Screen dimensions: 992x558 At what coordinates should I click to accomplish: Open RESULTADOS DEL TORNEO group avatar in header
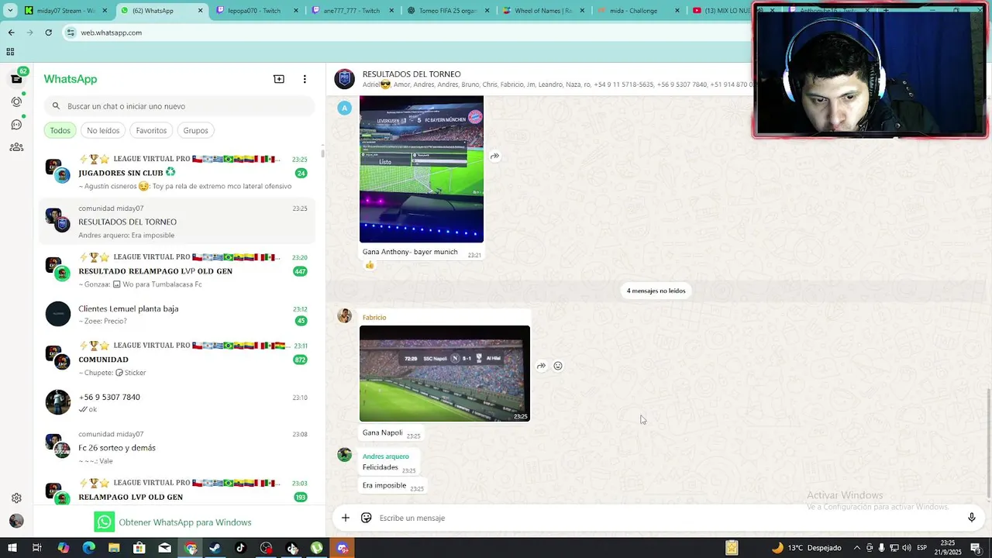click(x=345, y=79)
